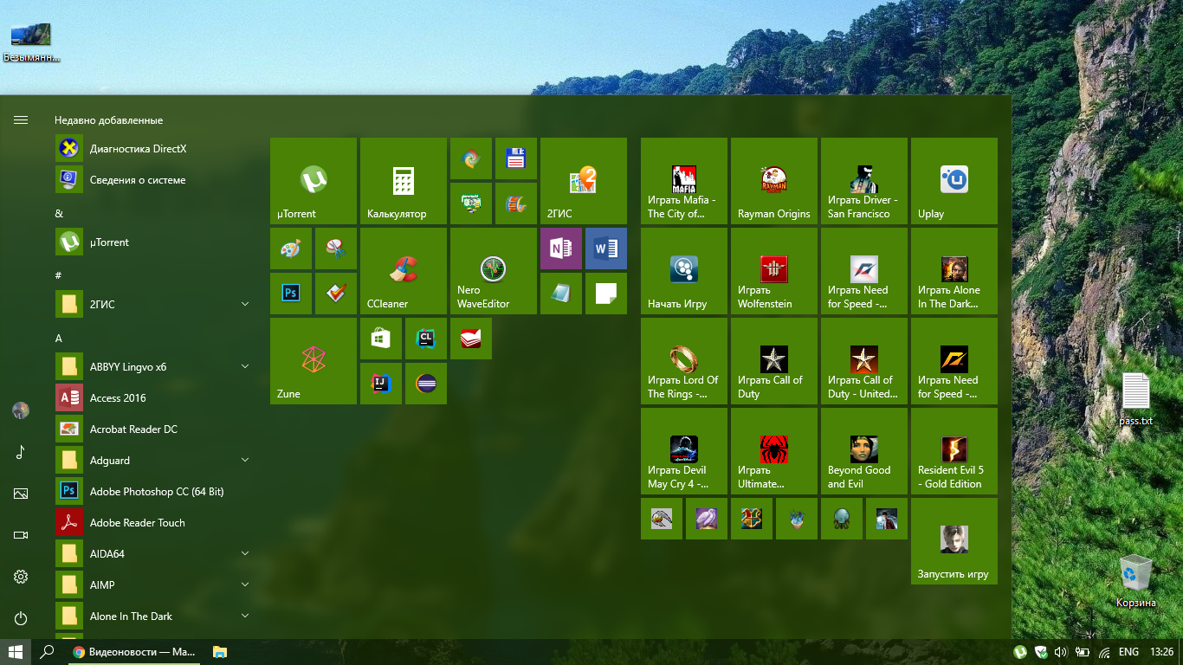The image size is (1183, 665).
Task: Open the Hogwarts crest small tile
Action: (x=752, y=519)
